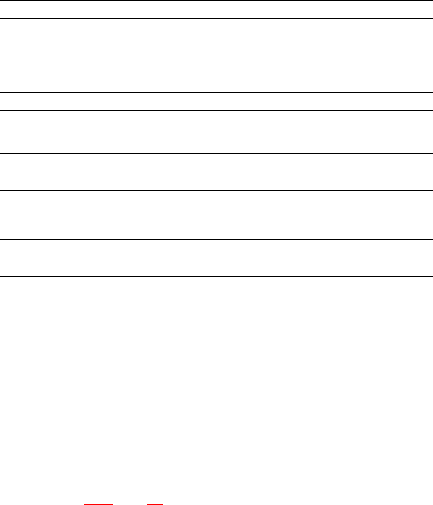Select the first empty row of the table
Image resolution: width=433 pixels, height=505 pixels.
click(216, 9)
